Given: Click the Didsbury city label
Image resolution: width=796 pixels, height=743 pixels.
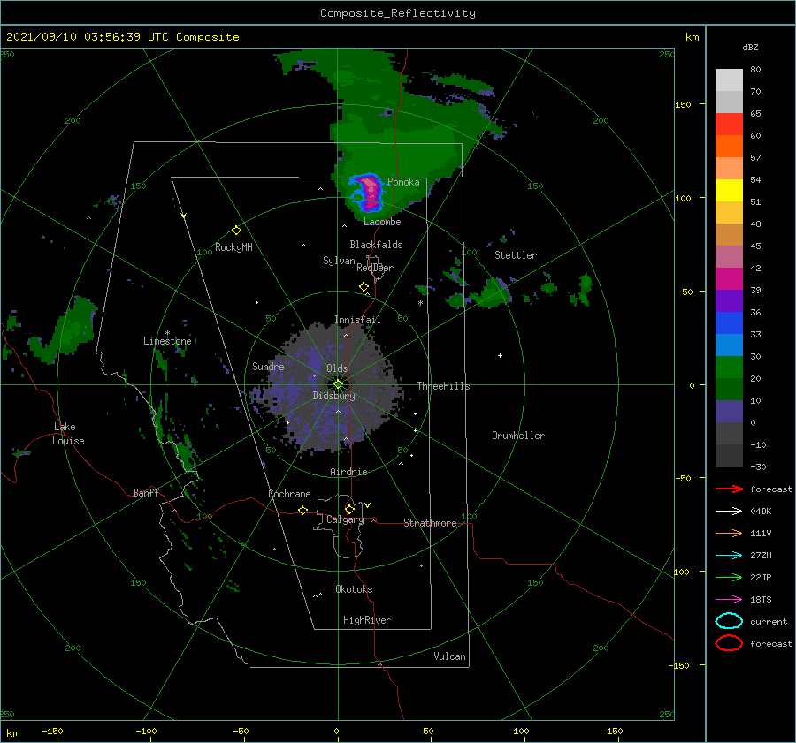Looking at the screenshot, I should click(334, 396).
